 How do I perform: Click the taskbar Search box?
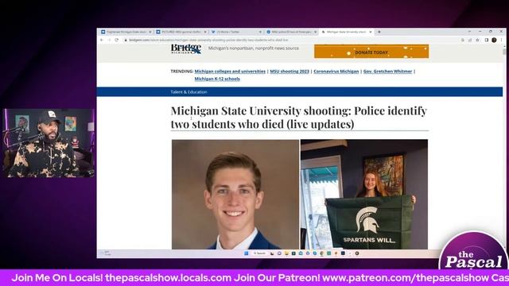(260, 253)
